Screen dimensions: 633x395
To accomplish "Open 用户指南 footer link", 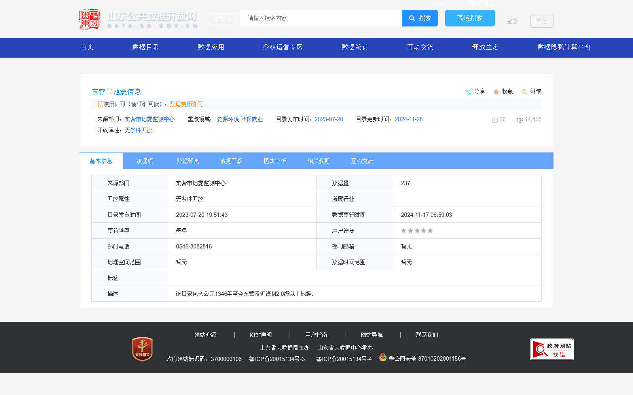I will click(x=316, y=335).
